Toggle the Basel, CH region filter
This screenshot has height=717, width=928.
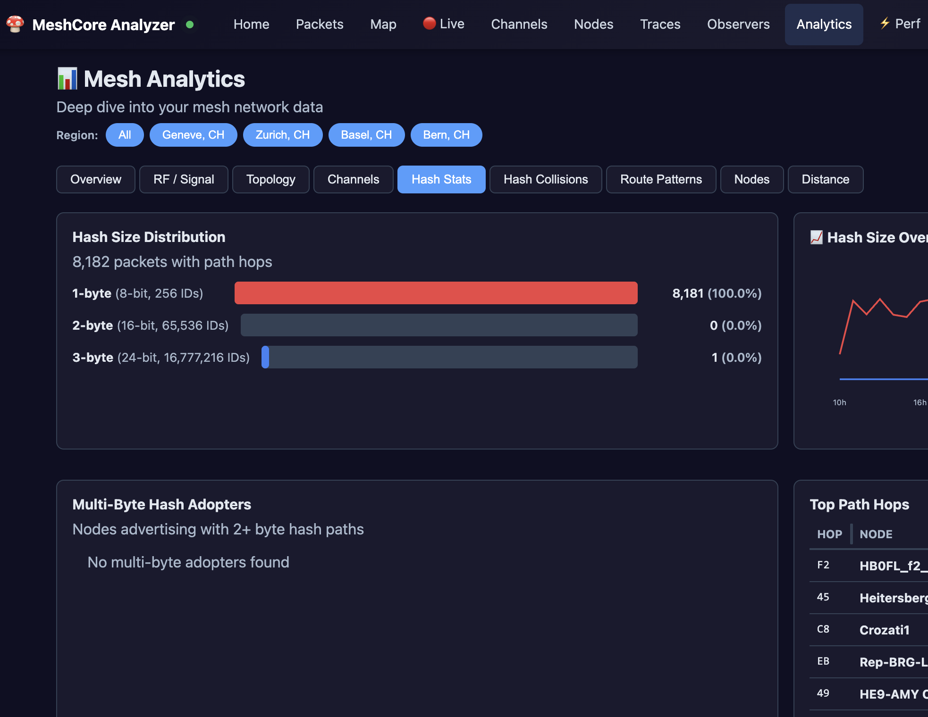pos(366,135)
